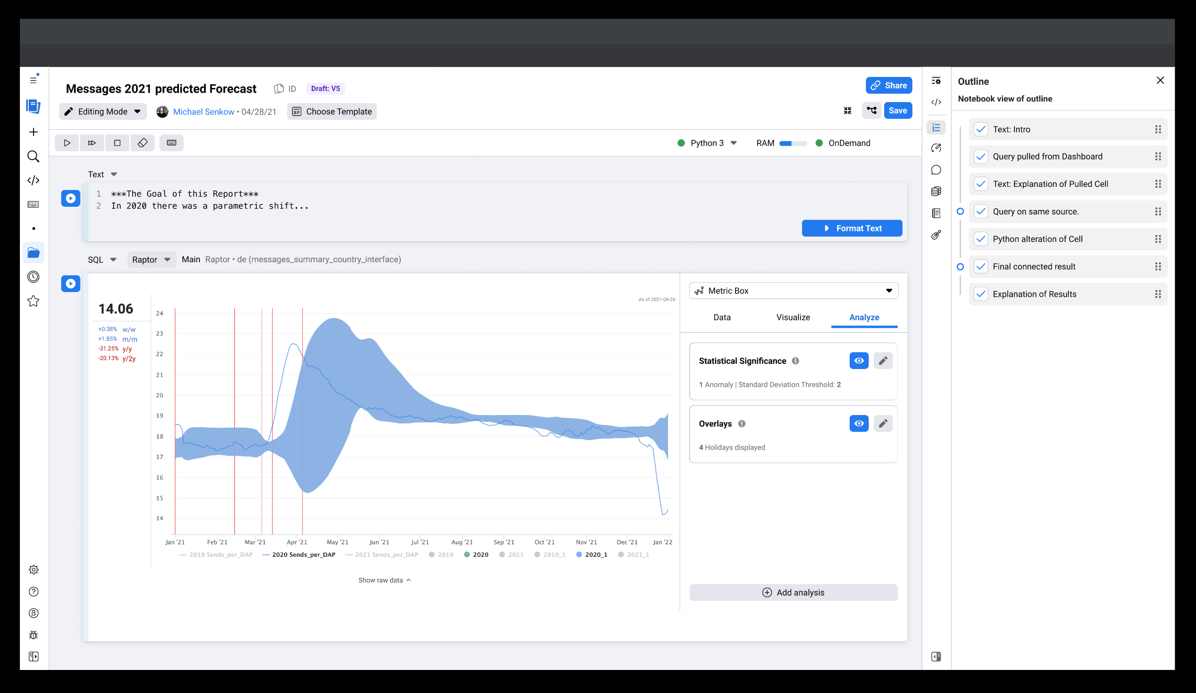This screenshot has height=693, width=1196.
Task: Open the Metric Box dropdown
Action: click(x=793, y=290)
